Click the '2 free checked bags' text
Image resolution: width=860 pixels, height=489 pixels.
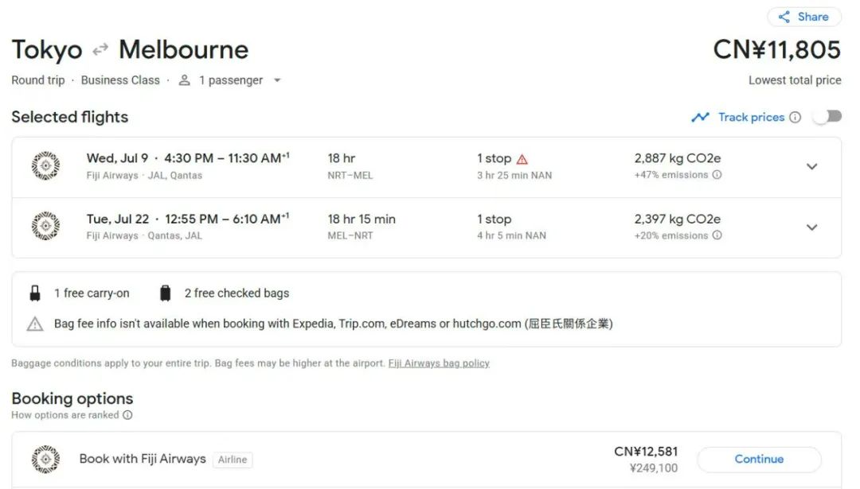pos(236,293)
